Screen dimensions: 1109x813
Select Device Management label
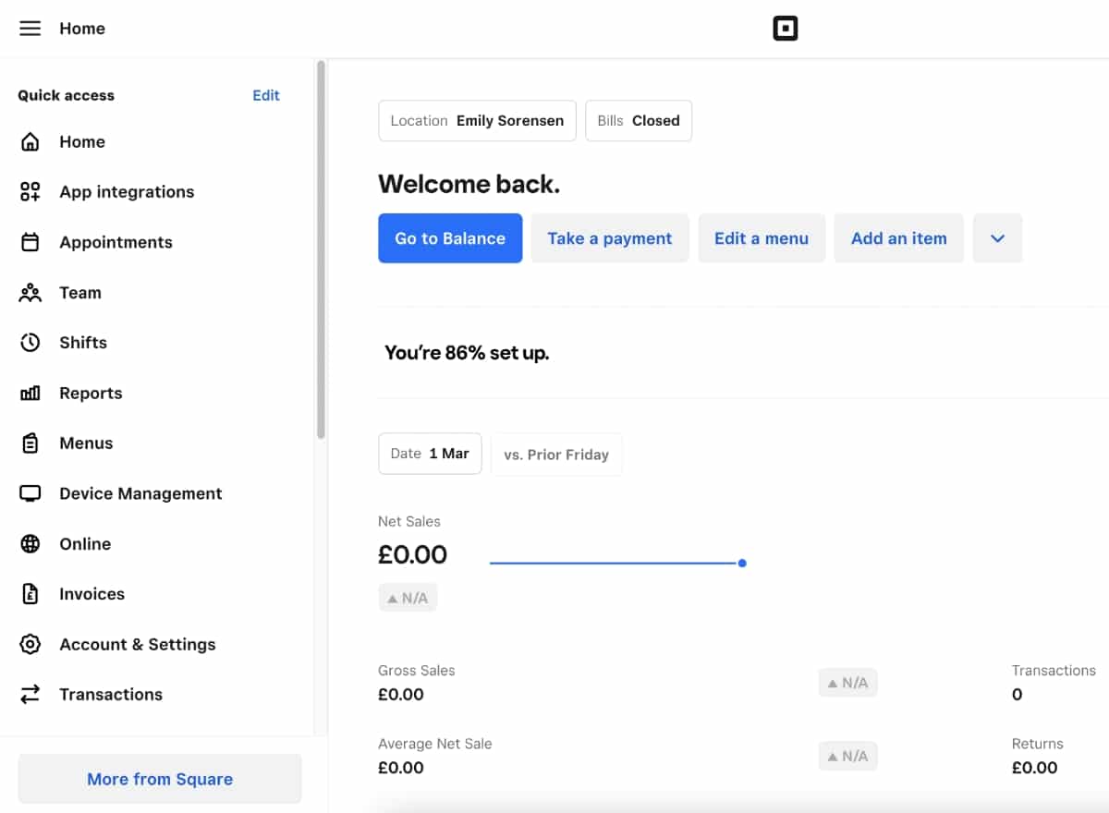point(140,493)
